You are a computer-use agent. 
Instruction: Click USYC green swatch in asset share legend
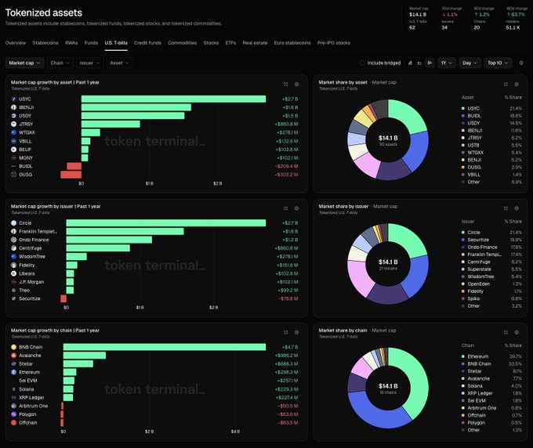pos(462,108)
